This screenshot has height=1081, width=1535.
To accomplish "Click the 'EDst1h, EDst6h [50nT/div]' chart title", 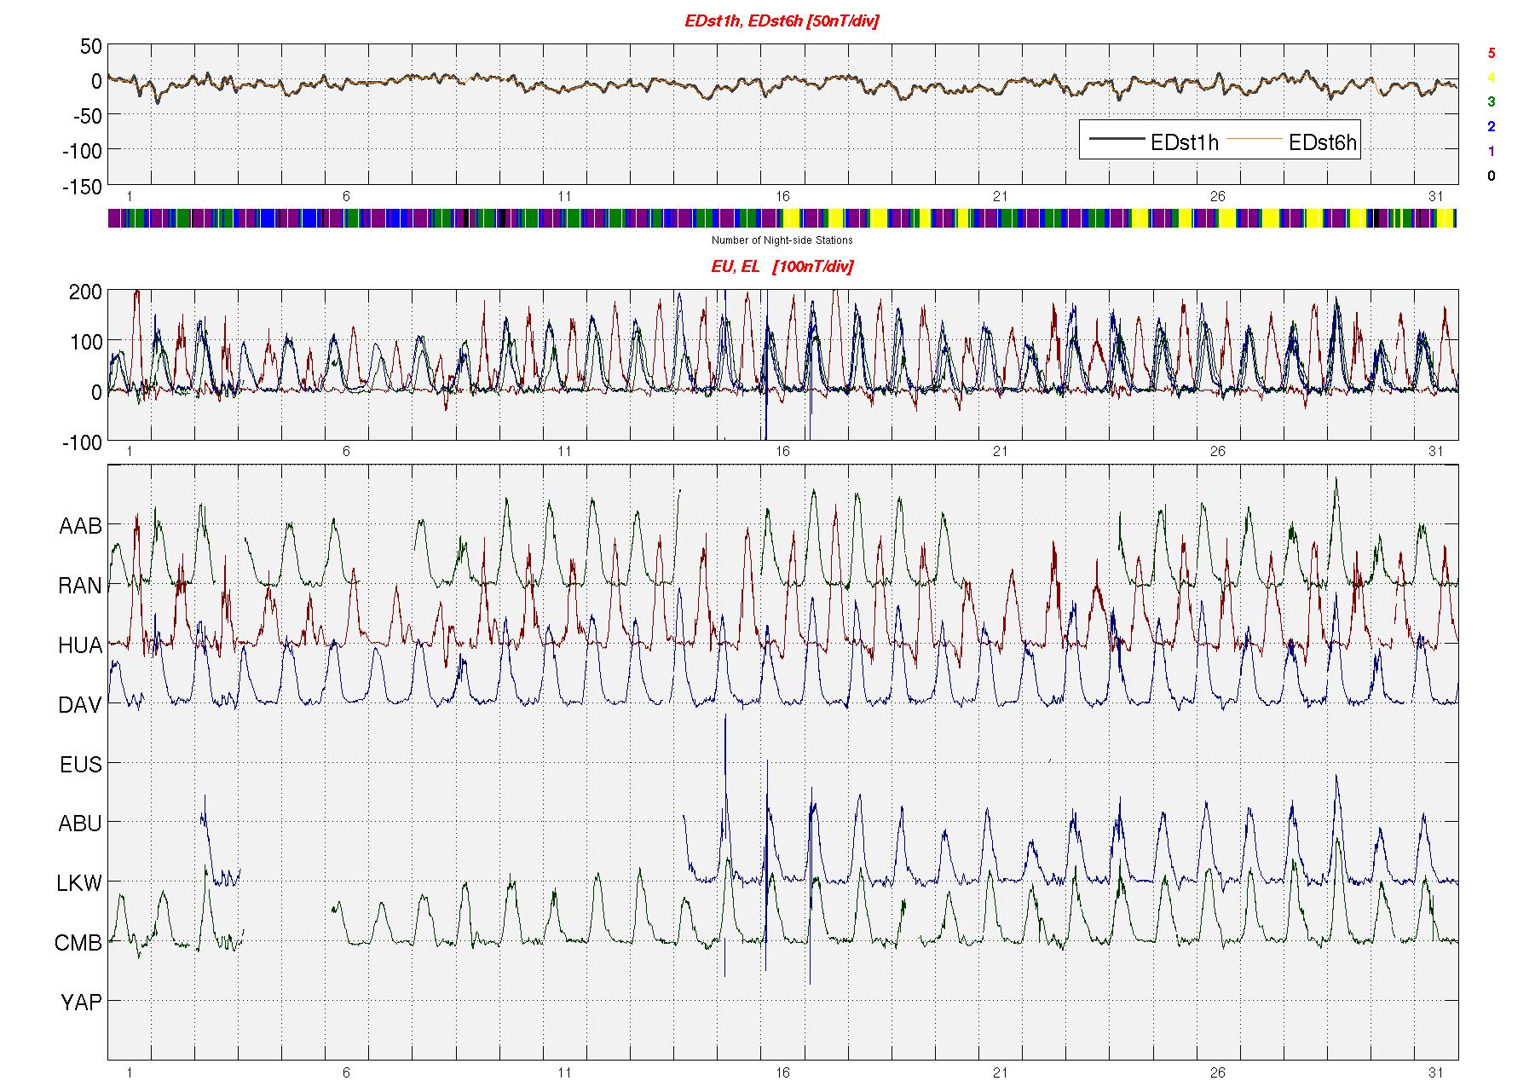I will coord(782,21).
